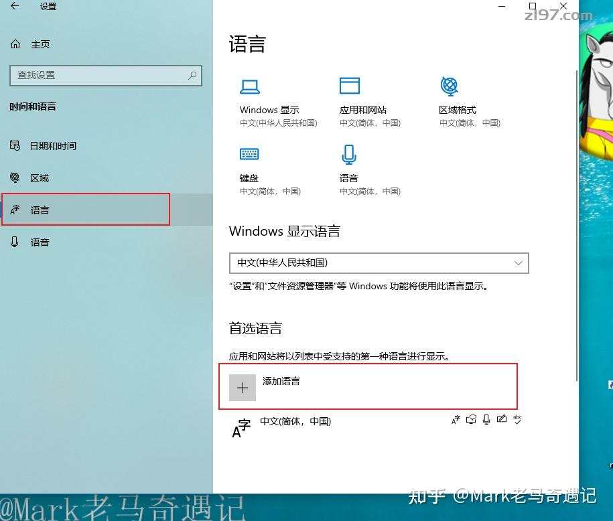
Task: Click the handwriting feature icon
Action: click(x=502, y=419)
